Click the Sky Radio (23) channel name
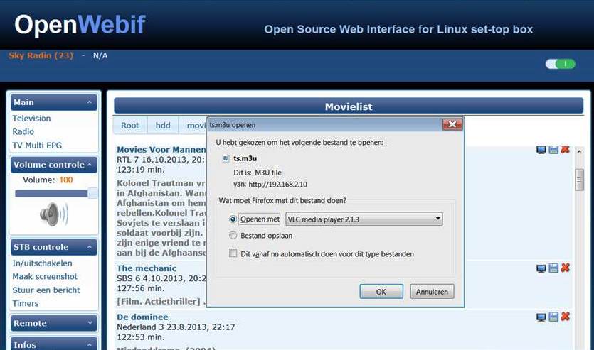Image resolution: width=594 pixels, height=350 pixels. pos(41,55)
